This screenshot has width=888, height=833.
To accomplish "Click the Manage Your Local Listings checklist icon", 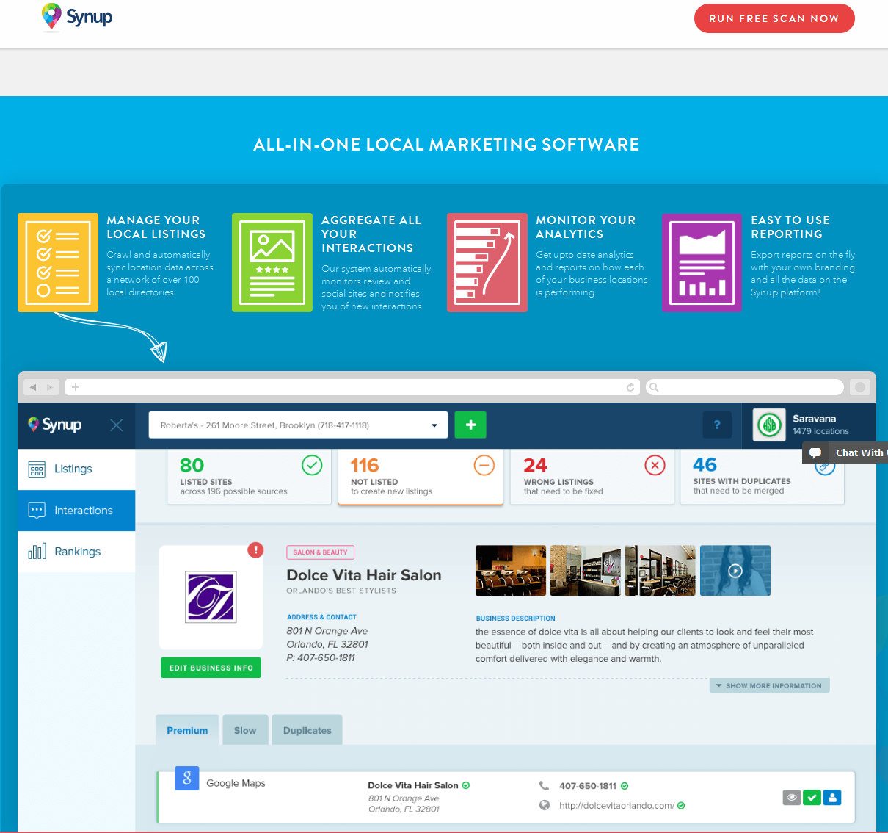I will [58, 263].
